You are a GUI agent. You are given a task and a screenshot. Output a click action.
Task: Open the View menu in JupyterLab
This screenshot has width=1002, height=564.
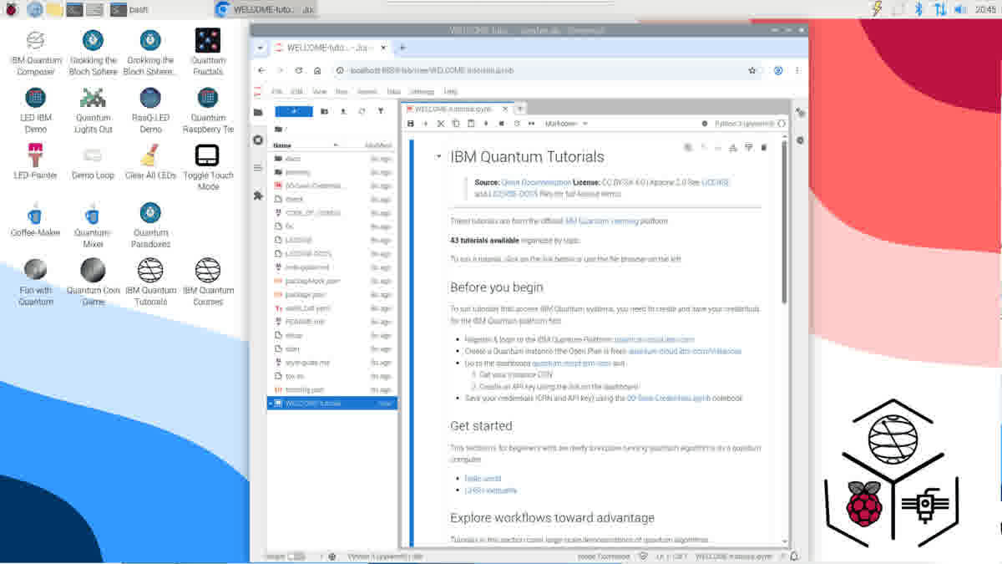pos(319,92)
